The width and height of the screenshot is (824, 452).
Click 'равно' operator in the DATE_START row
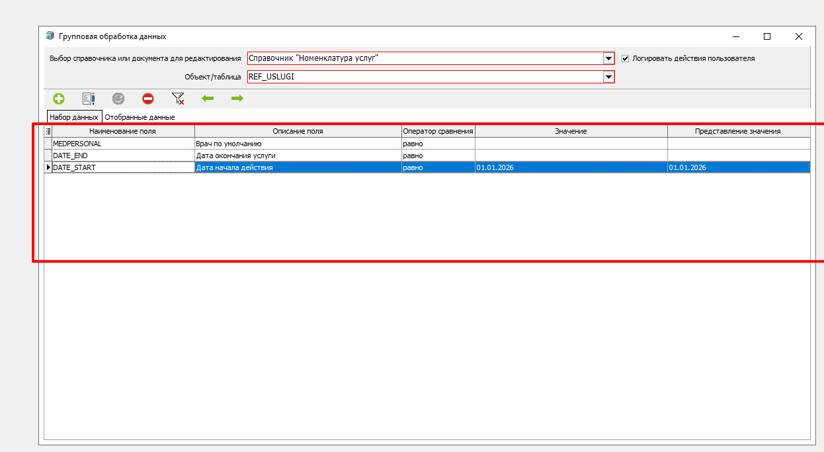pyautogui.click(x=438, y=167)
